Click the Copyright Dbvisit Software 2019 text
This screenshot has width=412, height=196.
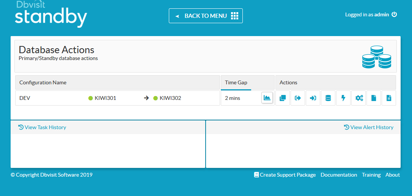point(52,175)
